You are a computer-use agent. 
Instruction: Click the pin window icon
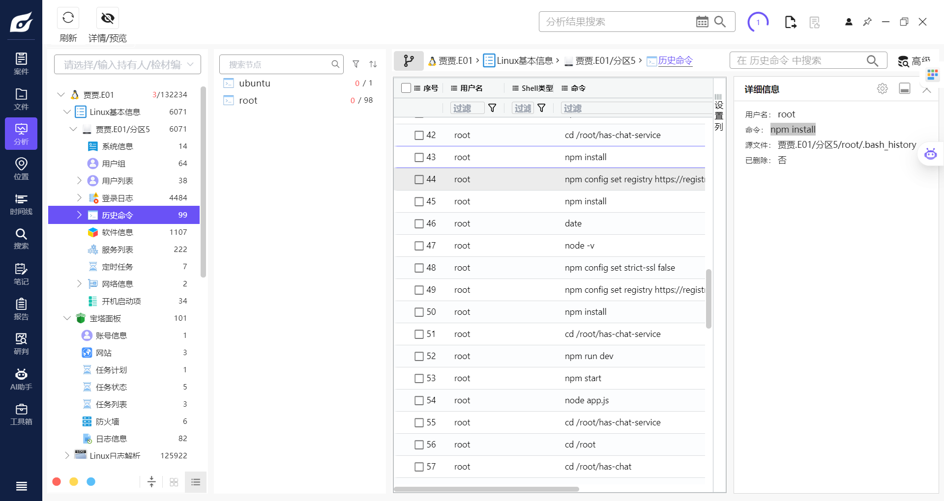coord(867,22)
